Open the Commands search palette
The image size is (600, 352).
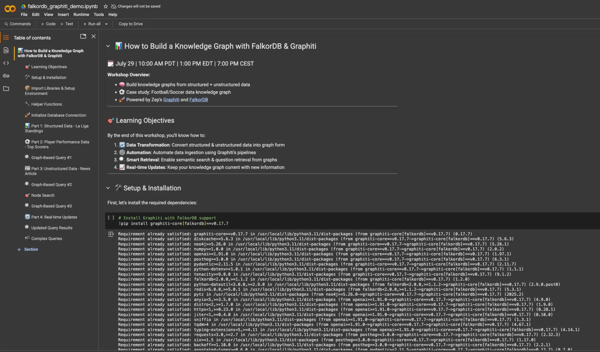point(17,24)
